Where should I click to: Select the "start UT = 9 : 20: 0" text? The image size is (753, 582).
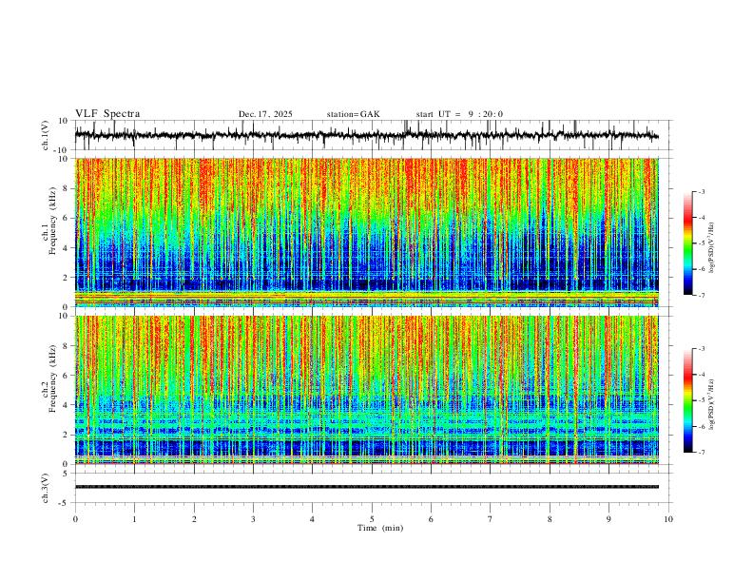click(459, 114)
